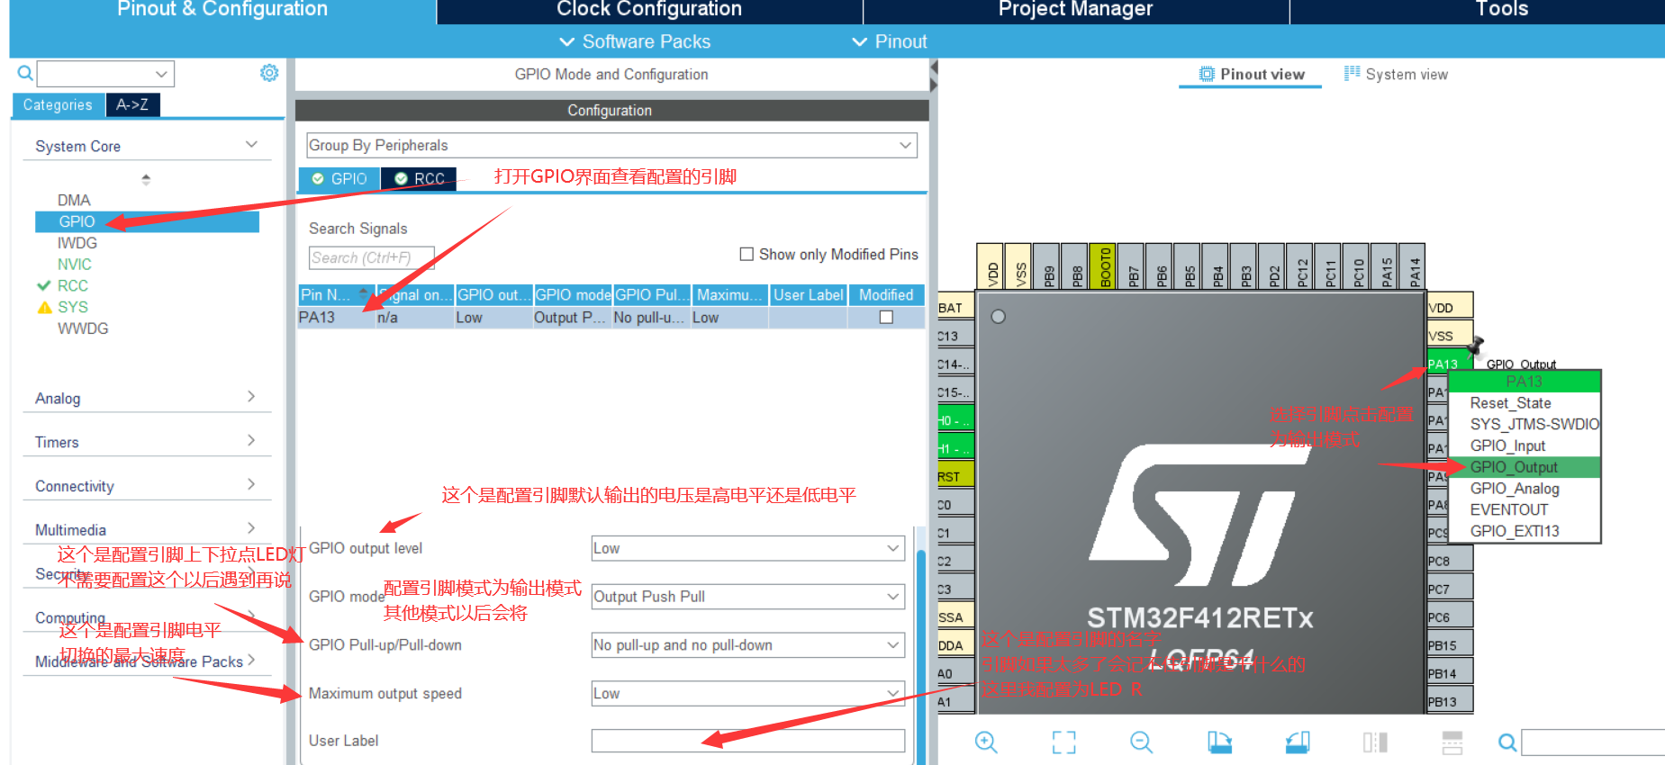Open the GPIO output level dropdown
This screenshot has width=1665, height=765.
pos(747,548)
